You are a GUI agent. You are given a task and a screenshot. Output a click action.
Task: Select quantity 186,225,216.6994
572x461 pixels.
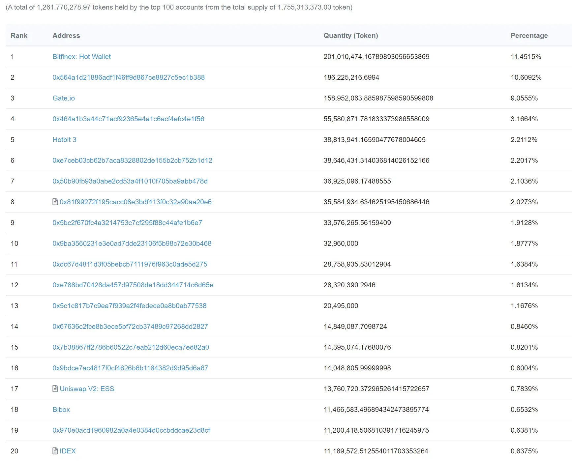[351, 77]
